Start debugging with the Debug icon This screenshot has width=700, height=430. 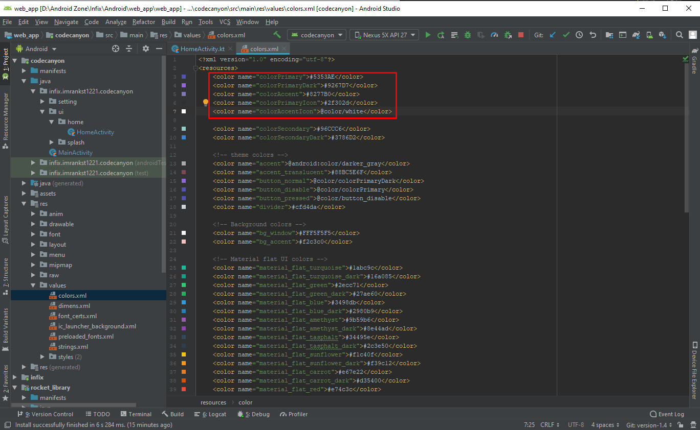click(467, 35)
